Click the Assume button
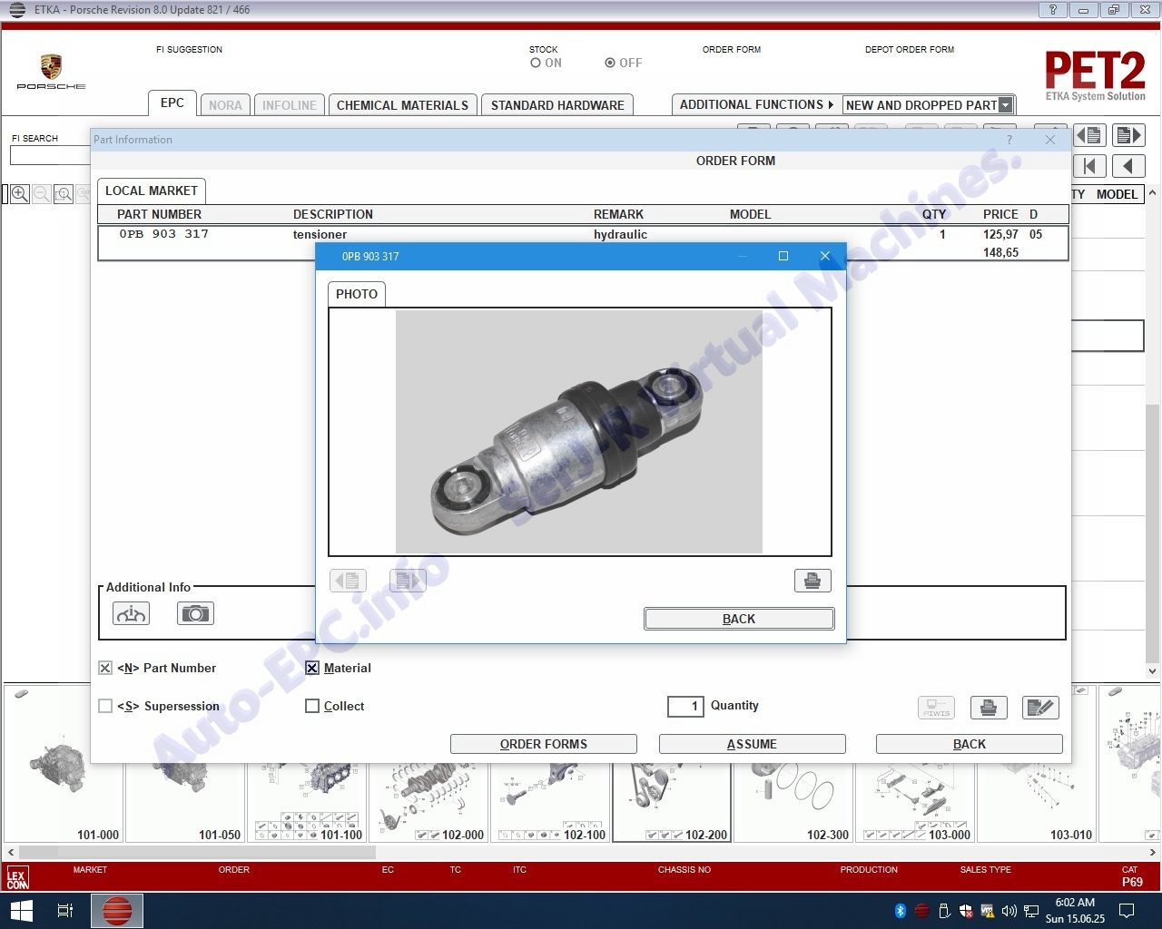This screenshot has height=929, width=1162. [x=752, y=744]
